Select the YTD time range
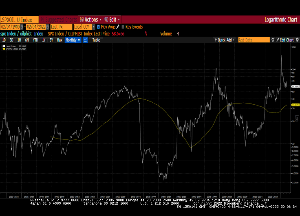The height and width of the screenshot is (216, 300). [x=35, y=40]
